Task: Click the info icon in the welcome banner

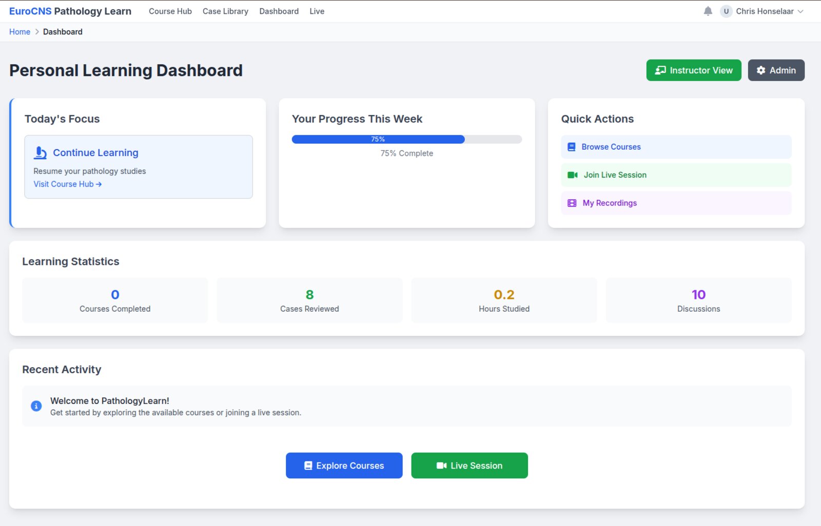Action: [36, 406]
